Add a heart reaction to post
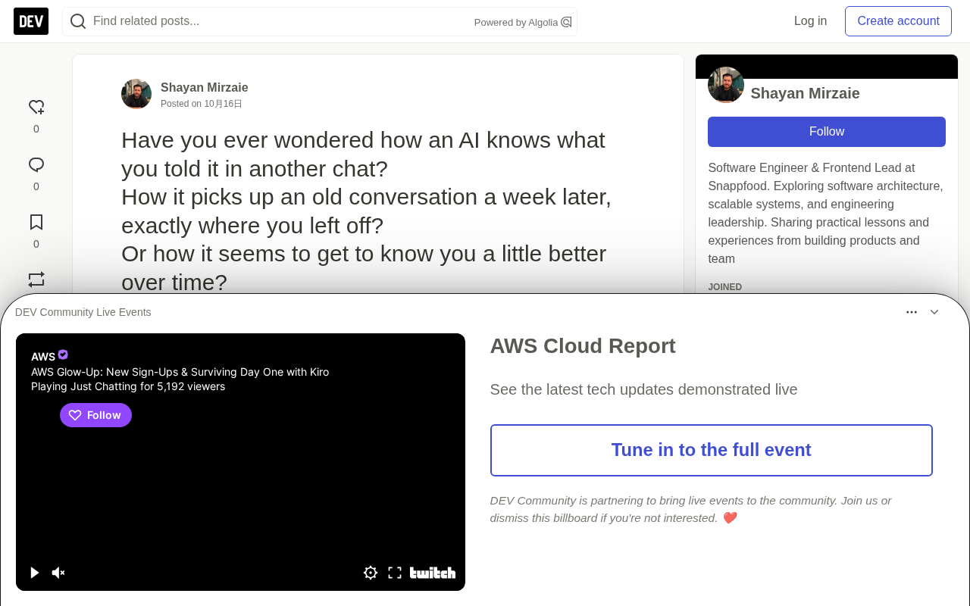The height and width of the screenshot is (606, 970). (x=36, y=107)
